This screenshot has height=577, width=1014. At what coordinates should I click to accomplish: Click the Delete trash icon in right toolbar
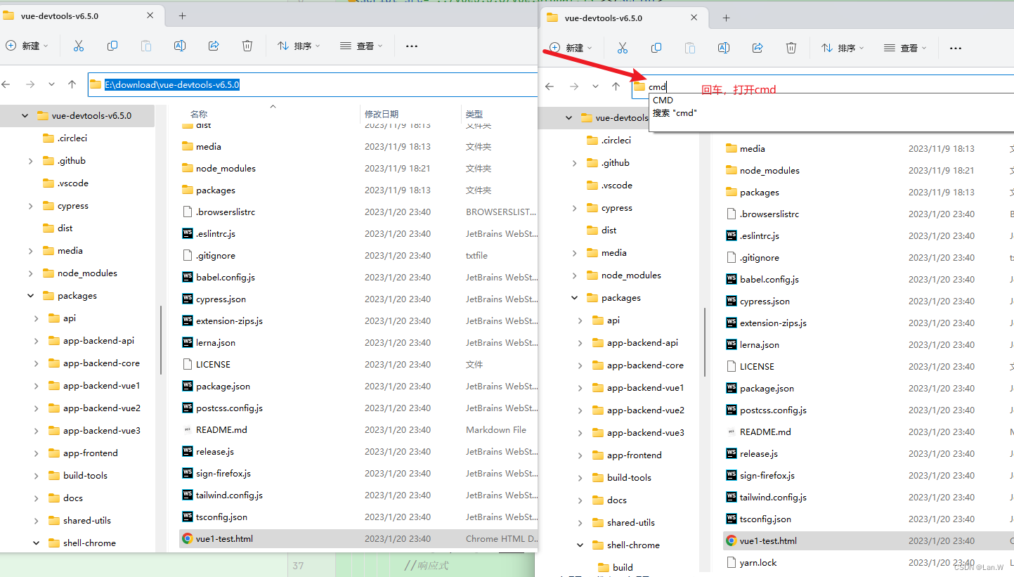pyautogui.click(x=791, y=48)
